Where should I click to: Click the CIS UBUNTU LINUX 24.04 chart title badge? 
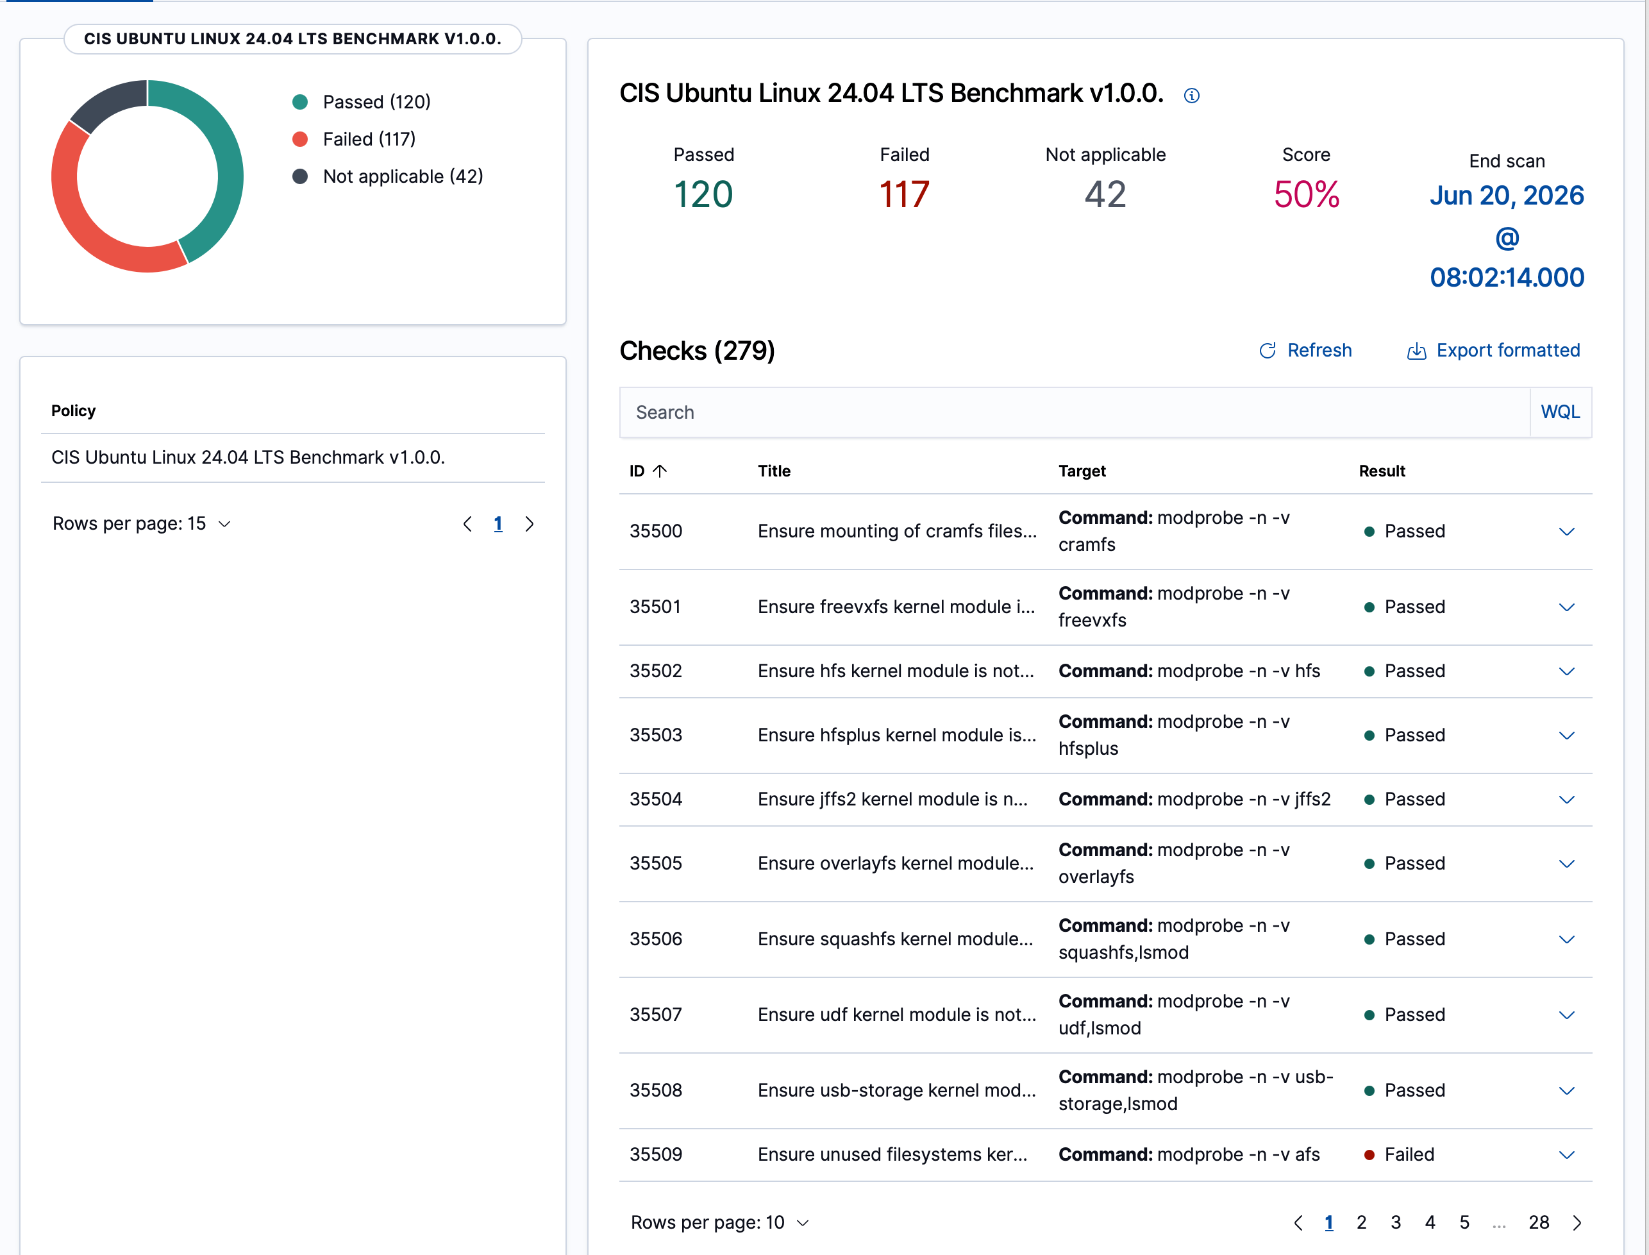[x=293, y=40]
